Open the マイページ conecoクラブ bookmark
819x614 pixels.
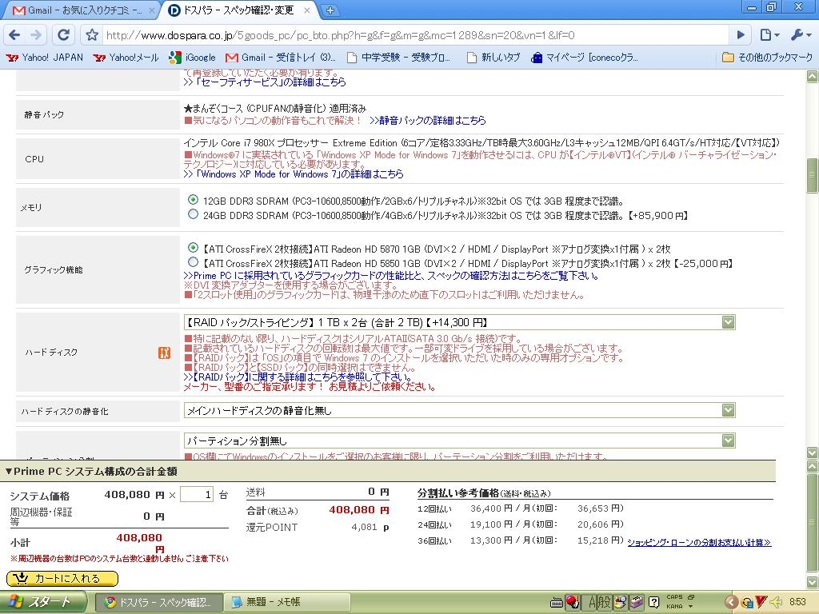click(x=584, y=58)
